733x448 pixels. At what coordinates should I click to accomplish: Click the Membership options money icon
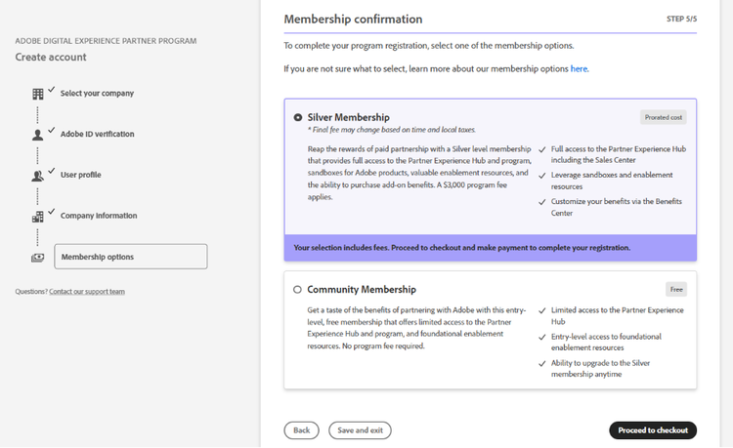38,258
